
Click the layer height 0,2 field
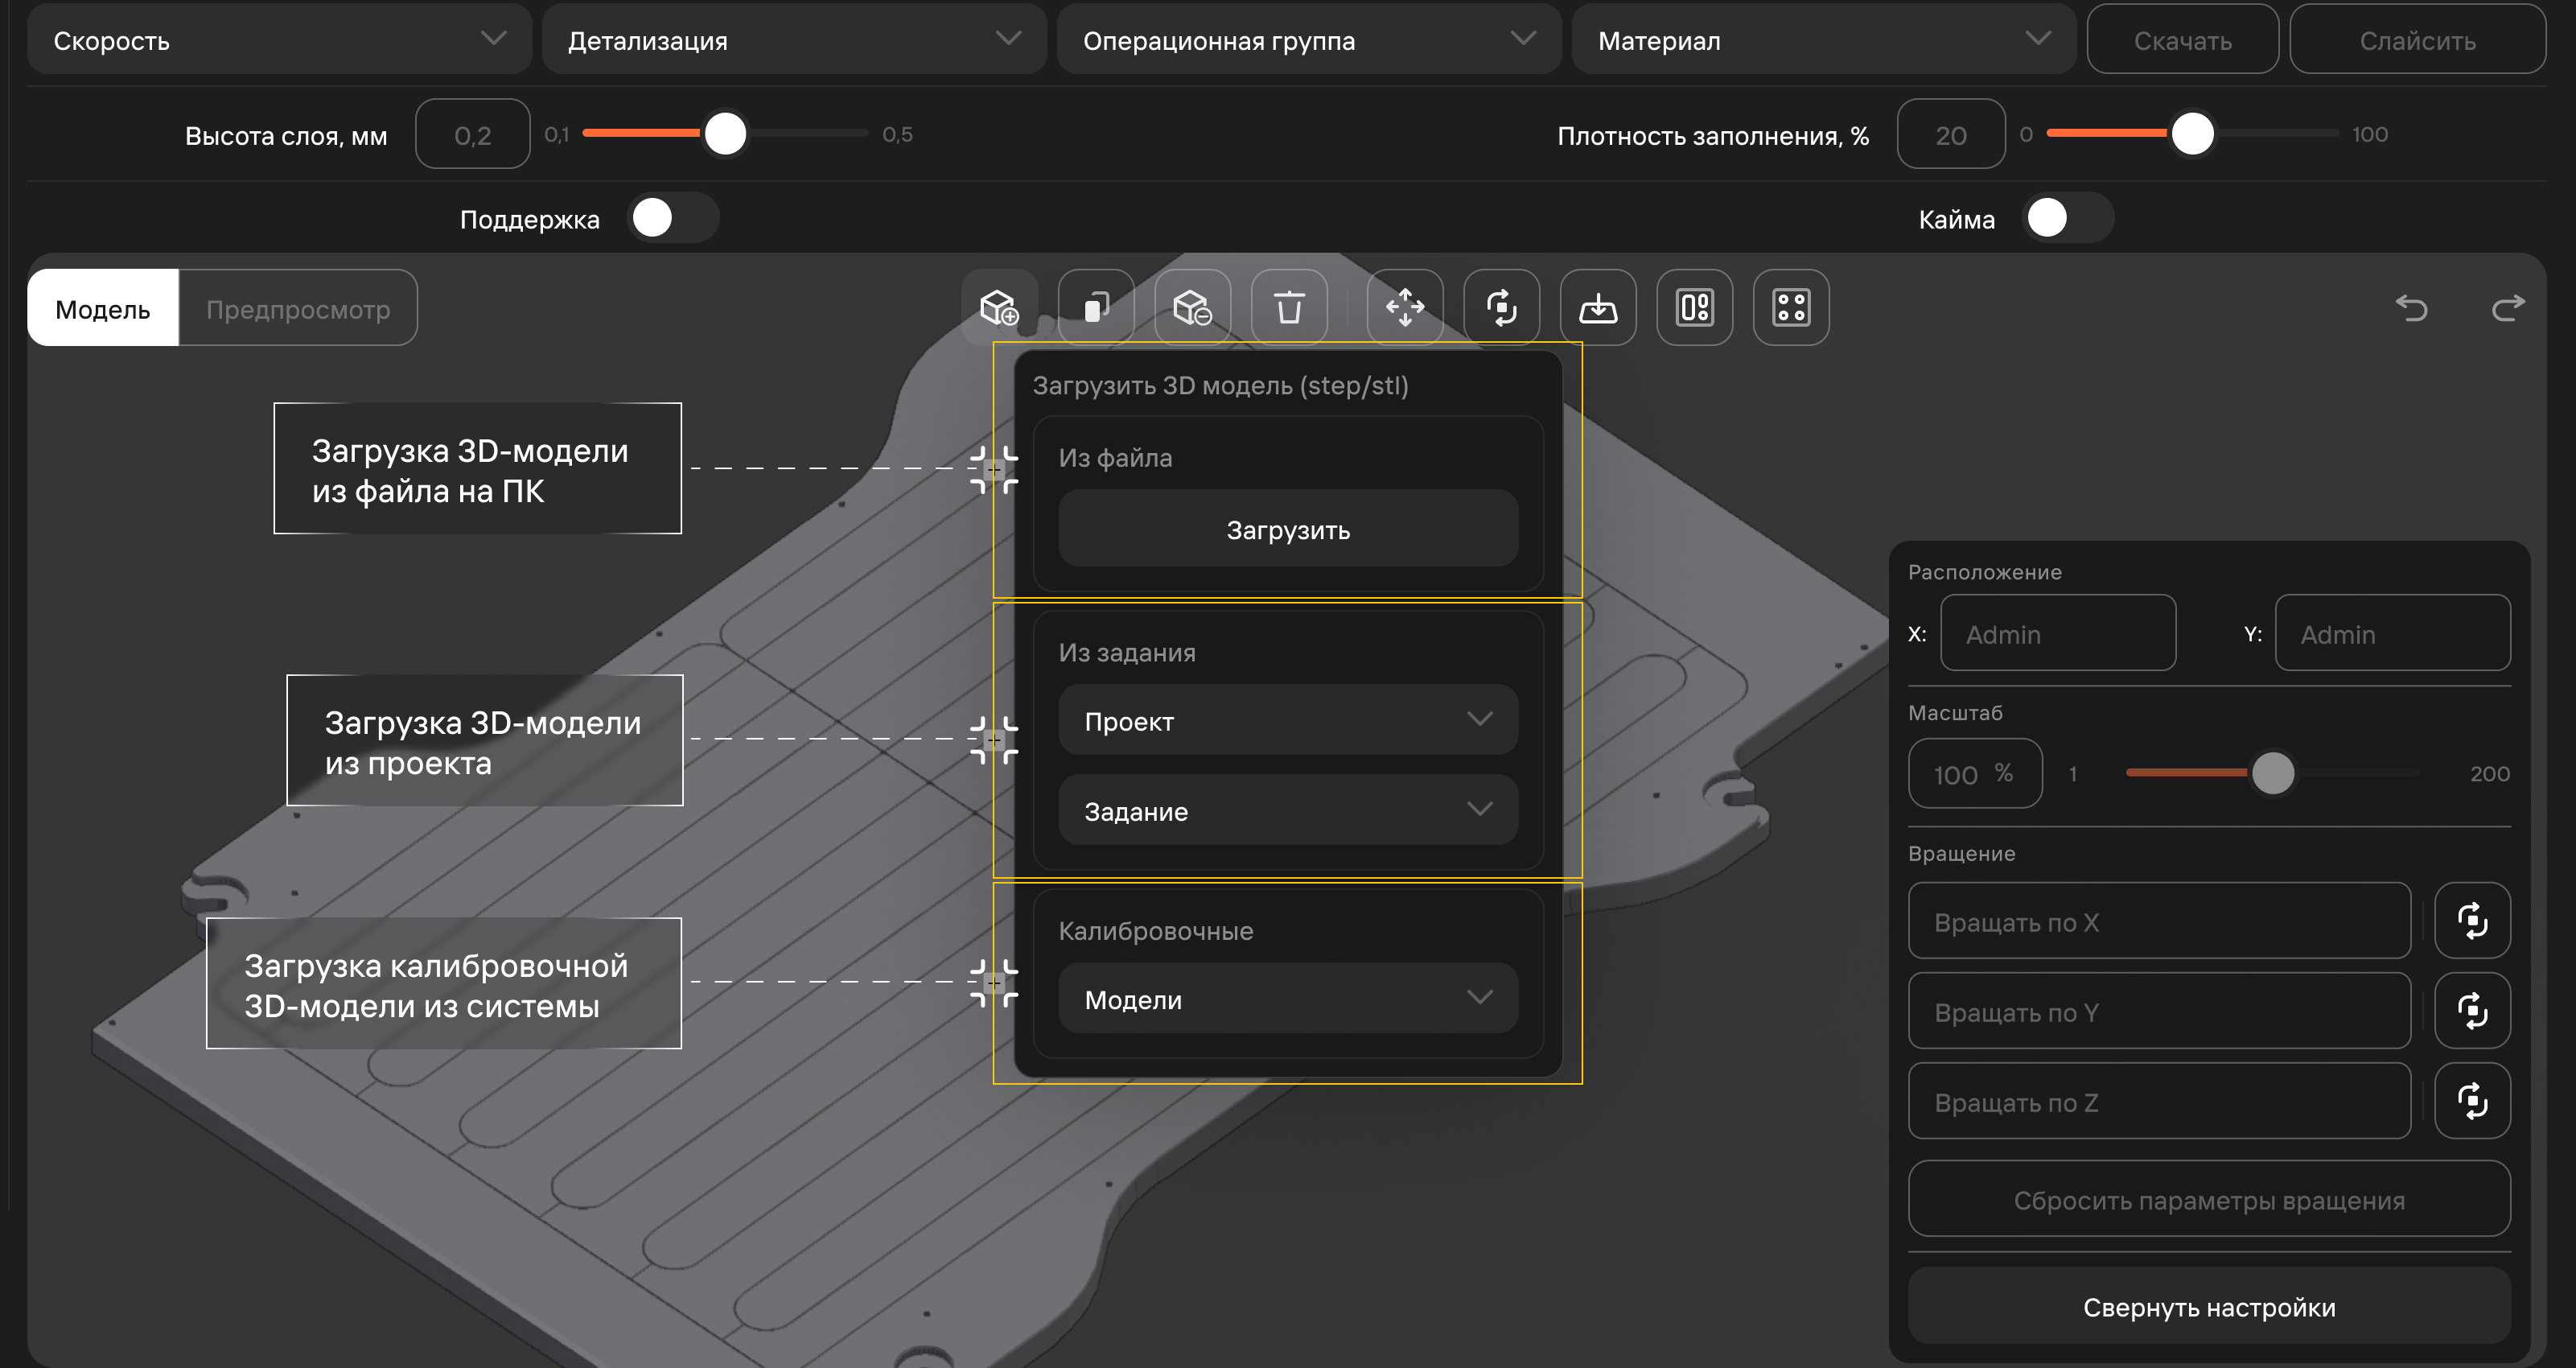point(472,133)
